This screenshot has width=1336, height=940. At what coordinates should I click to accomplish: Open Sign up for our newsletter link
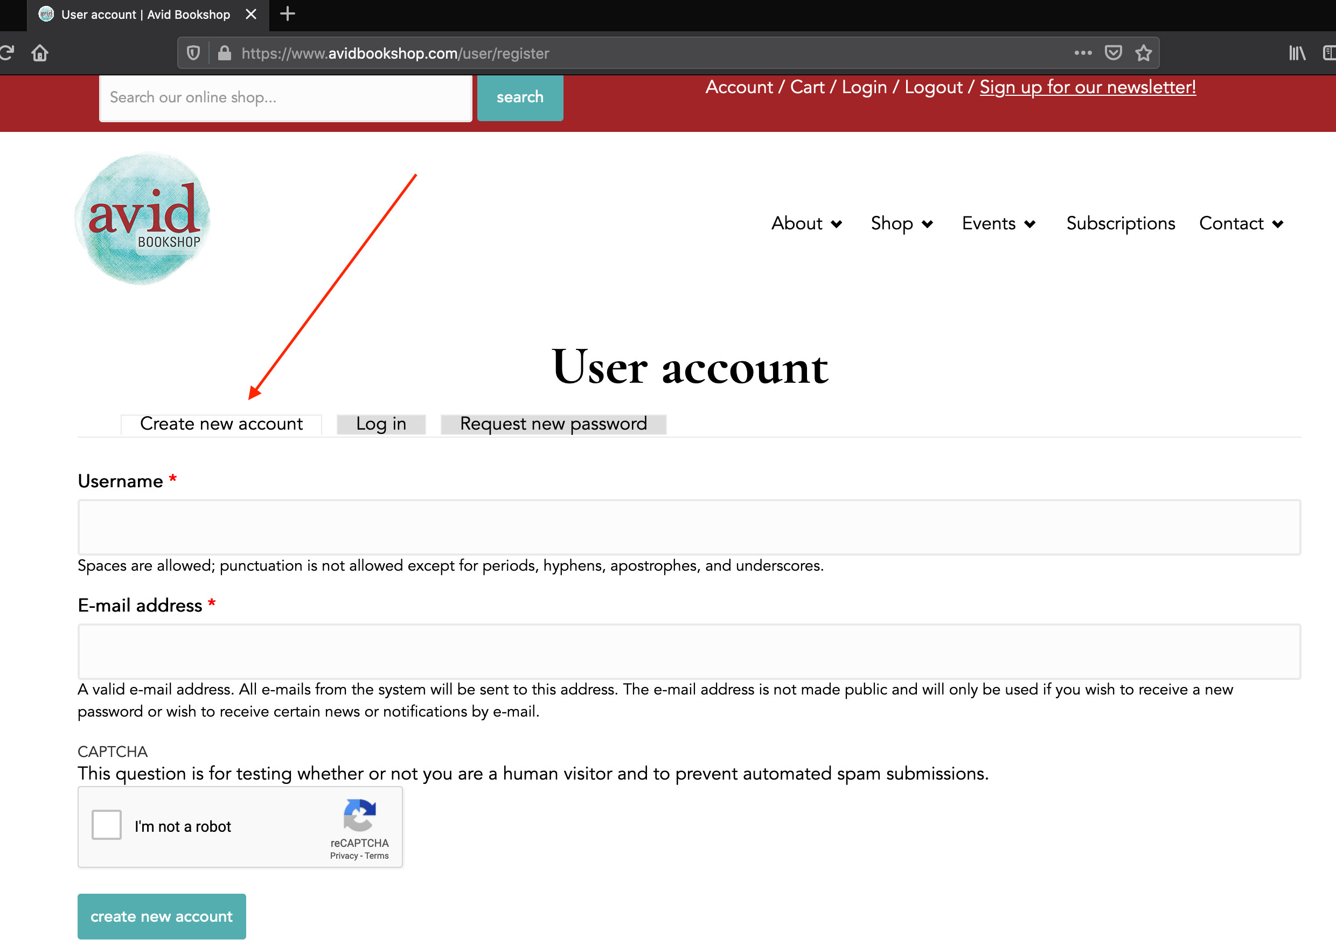[1087, 87]
